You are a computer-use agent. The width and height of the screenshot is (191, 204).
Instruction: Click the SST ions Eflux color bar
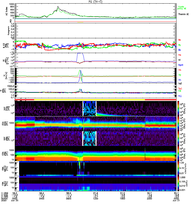point(178,108)
